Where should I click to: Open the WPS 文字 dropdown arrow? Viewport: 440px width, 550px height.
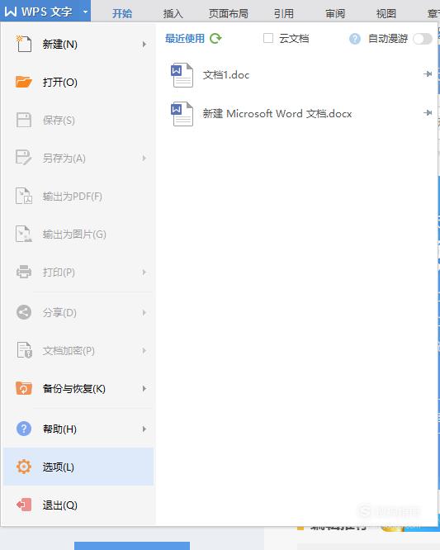click(x=85, y=12)
